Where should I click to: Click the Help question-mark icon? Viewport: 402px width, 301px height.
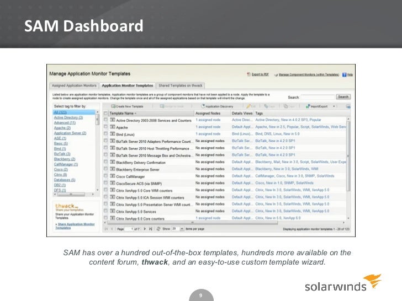pyautogui.click(x=345, y=75)
